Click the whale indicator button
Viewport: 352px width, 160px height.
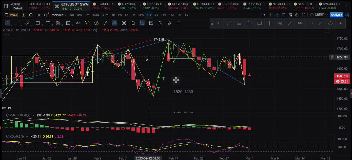[13, 15]
